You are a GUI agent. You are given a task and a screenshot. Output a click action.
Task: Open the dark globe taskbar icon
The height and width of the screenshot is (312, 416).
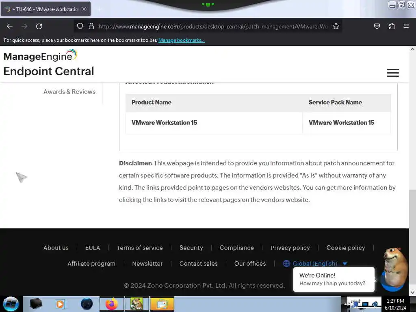87,304
